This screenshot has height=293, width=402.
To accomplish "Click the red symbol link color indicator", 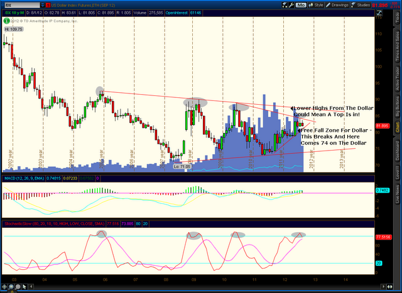I will [48, 5].
